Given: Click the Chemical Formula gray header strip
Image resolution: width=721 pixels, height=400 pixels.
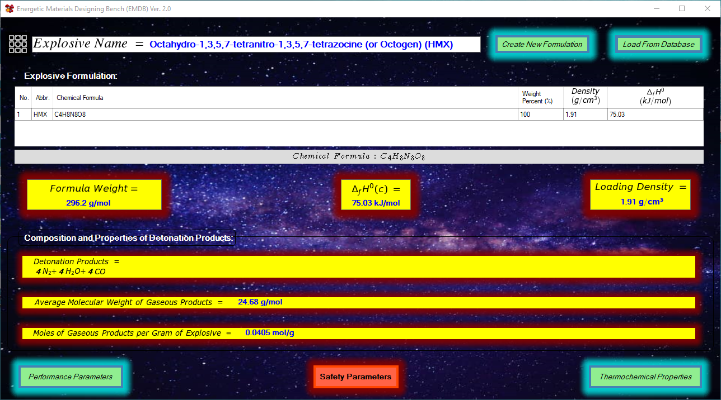Looking at the screenshot, I should [358, 156].
